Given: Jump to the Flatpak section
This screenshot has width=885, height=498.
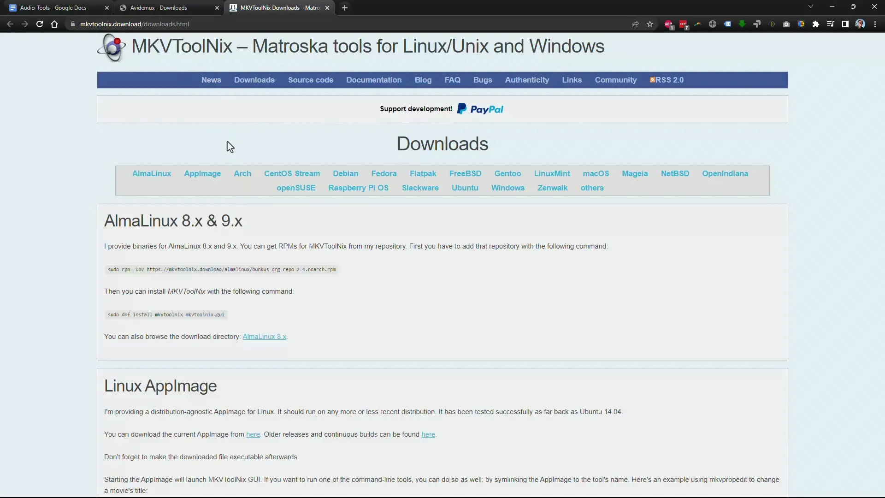Looking at the screenshot, I should (x=423, y=173).
